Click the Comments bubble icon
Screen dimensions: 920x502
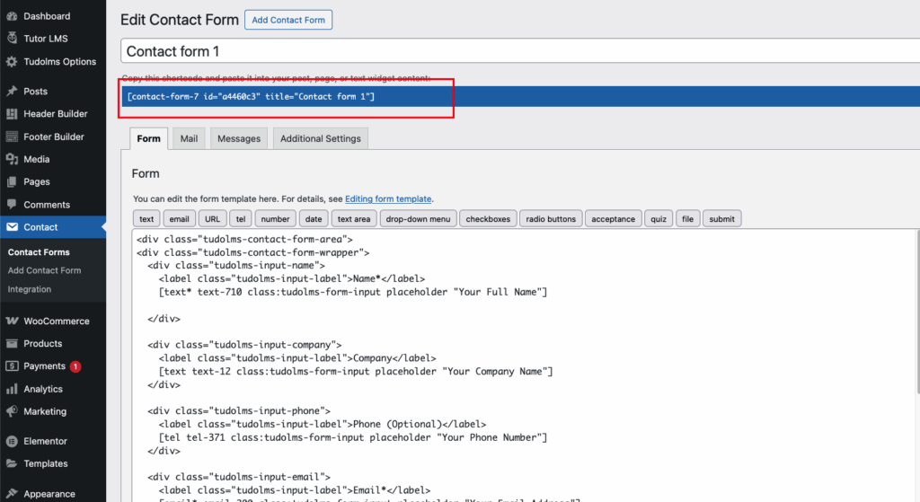(12, 205)
